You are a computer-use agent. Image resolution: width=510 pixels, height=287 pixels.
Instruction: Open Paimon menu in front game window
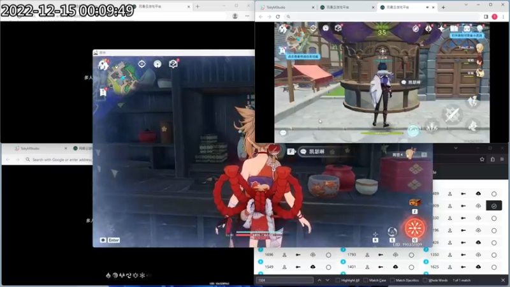pos(103,65)
